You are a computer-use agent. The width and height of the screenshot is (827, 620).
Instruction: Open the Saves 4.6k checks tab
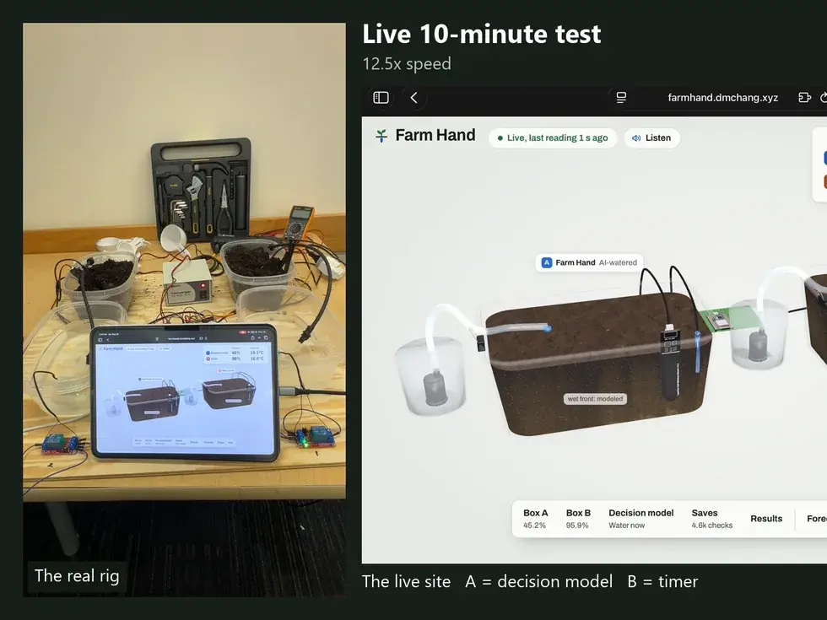click(712, 519)
